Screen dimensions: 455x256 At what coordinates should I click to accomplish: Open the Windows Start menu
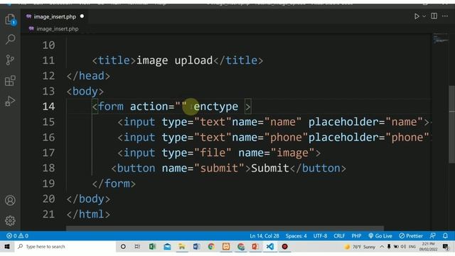pos(7,247)
